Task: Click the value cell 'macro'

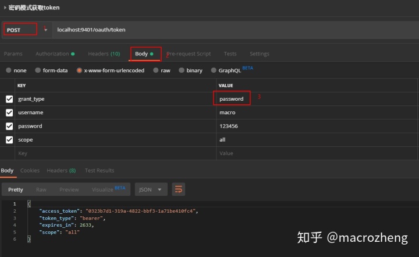Action: tap(317, 112)
